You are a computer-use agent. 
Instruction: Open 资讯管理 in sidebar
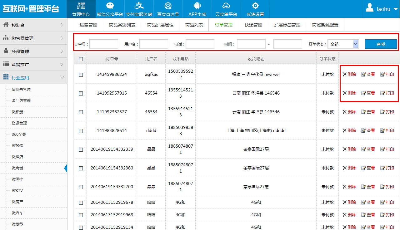pyautogui.click(x=19, y=123)
